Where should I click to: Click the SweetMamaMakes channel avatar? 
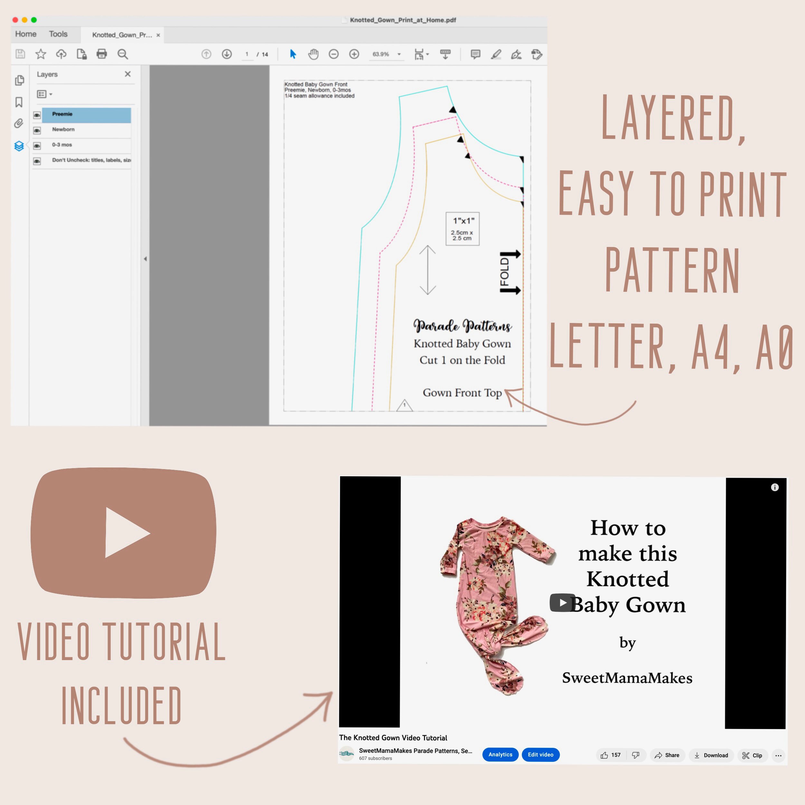tap(347, 754)
